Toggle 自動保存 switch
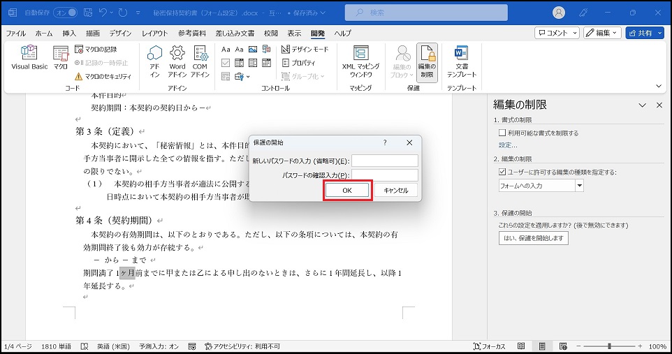The height and width of the screenshot is (354, 672). (65, 13)
